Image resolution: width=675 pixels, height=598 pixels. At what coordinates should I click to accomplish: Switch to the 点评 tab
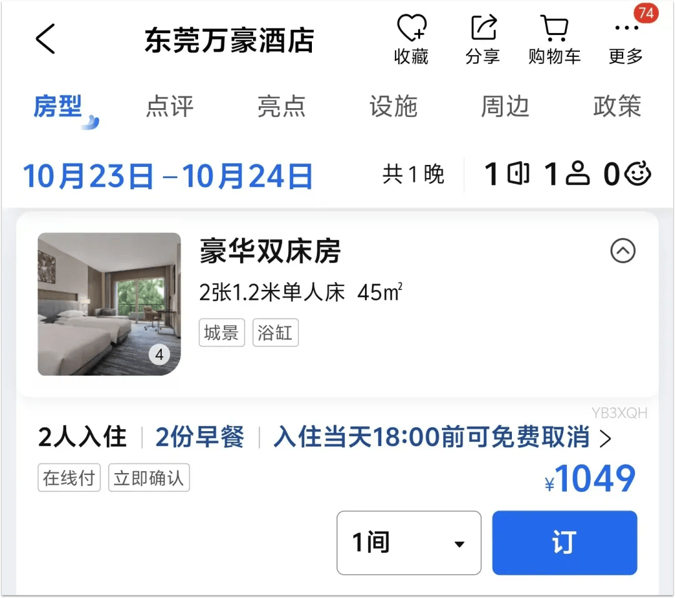point(169,106)
